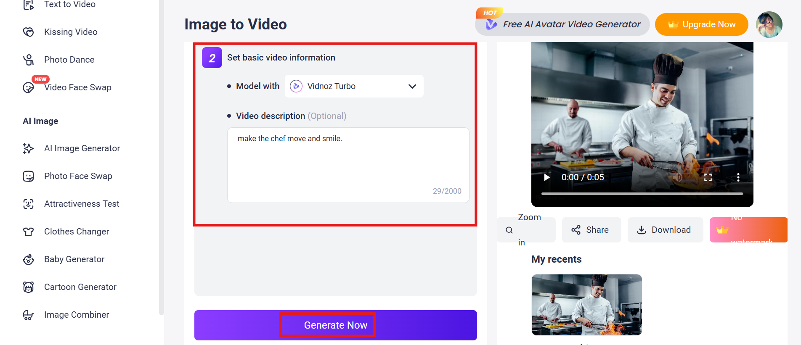Click the Download arrow icon
The width and height of the screenshot is (801, 345).
click(x=642, y=230)
